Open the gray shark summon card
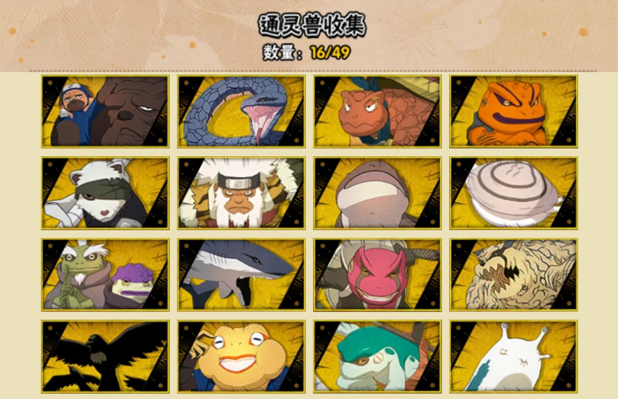This screenshot has width=618, height=399. coord(241,274)
